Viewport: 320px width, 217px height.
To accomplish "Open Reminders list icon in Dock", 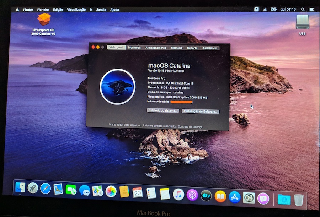I will click(x=151, y=193).
